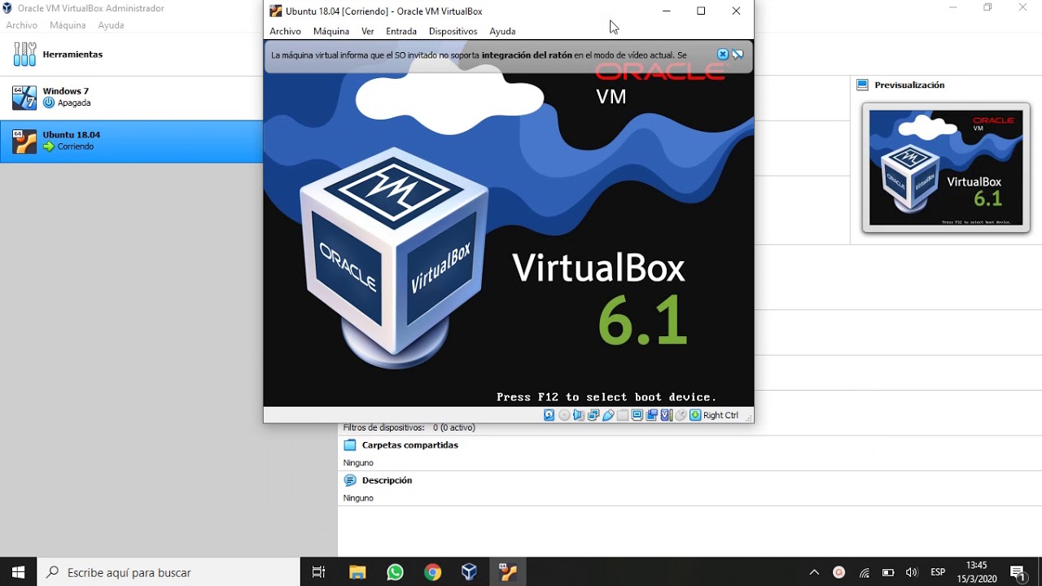Click the USB devices status icon
The width and height of the screenshot is (1042, 586).
pyautogui.click(x=608, y=415)
